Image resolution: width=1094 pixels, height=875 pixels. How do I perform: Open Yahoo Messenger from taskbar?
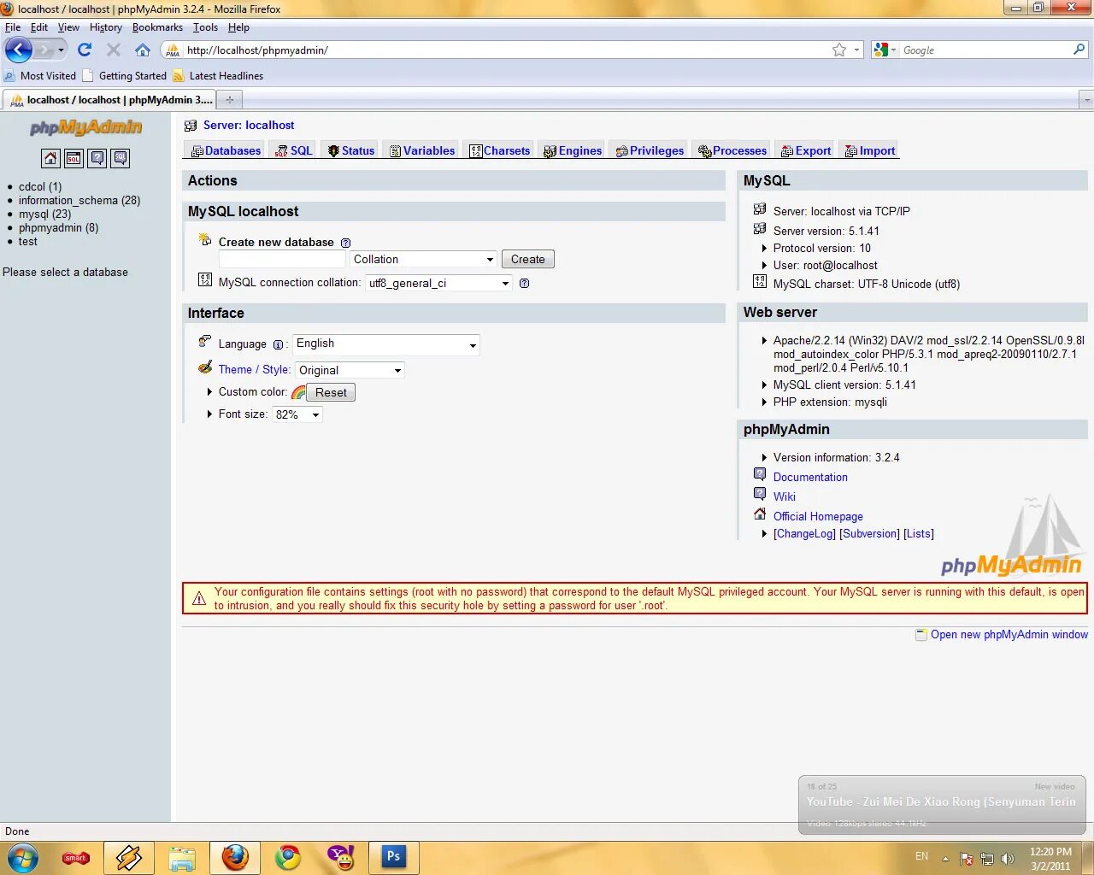(x=341, y=857)
